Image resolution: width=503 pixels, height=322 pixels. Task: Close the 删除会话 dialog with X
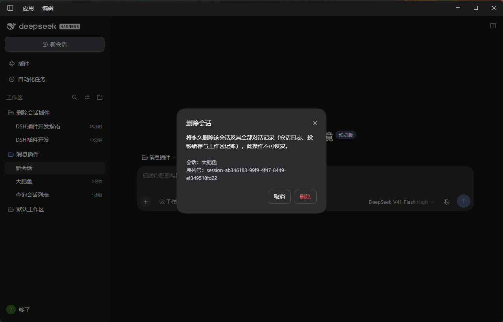pyautogui.click(x=315, y=123)
